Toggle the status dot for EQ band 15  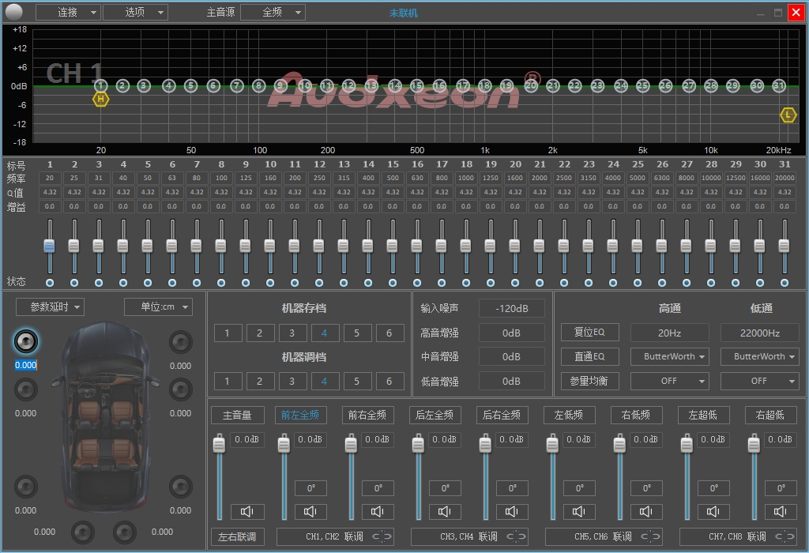click(x=393, y=283)
